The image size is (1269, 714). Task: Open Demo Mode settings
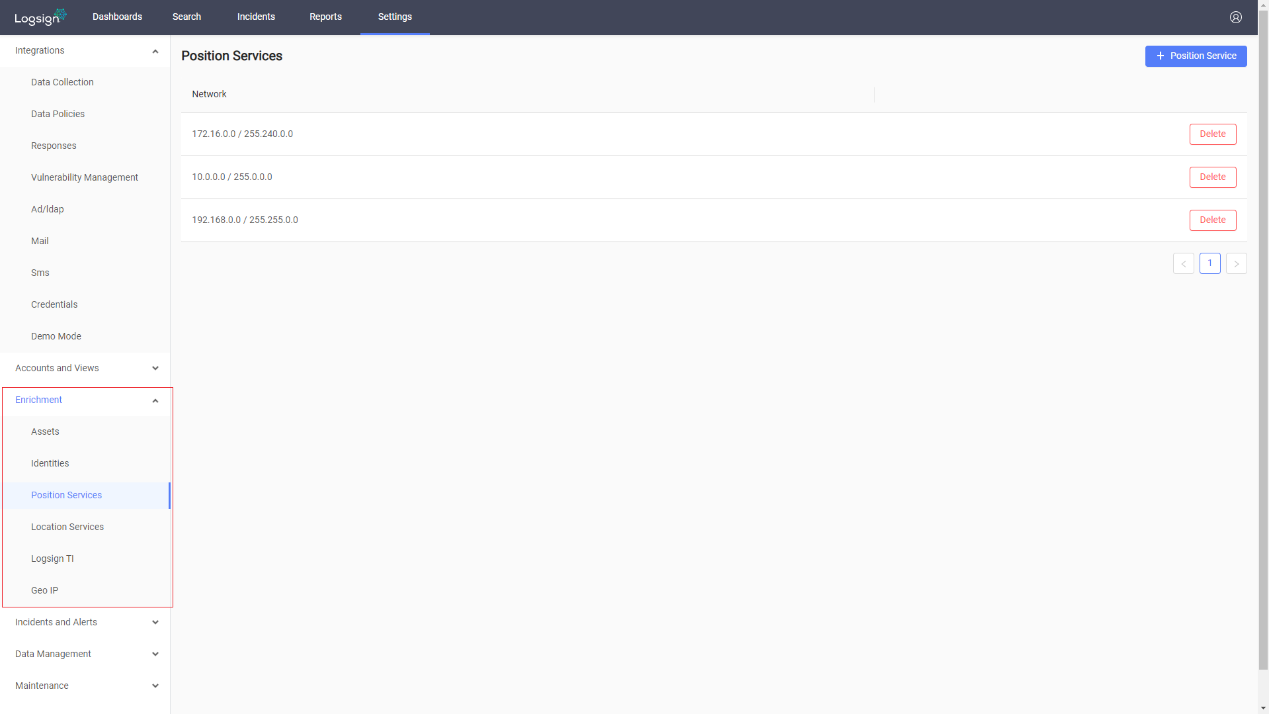click(85, 337)
